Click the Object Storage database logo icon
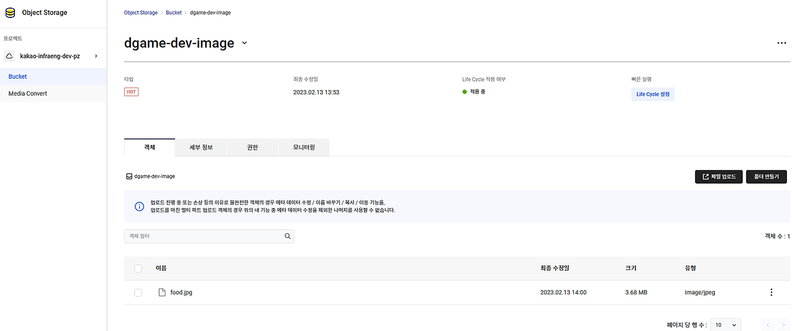This screenshot has width=795, height=331. coord(10,12)
